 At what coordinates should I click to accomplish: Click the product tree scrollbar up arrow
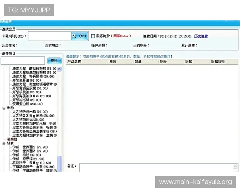coord(59,69)
